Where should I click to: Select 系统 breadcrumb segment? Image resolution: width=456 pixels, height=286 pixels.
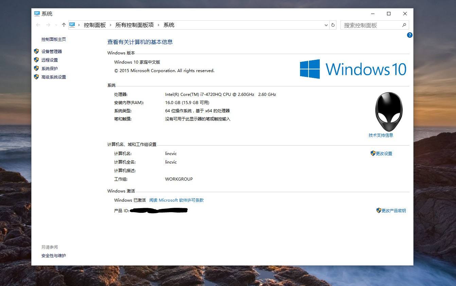pos(169,25)
